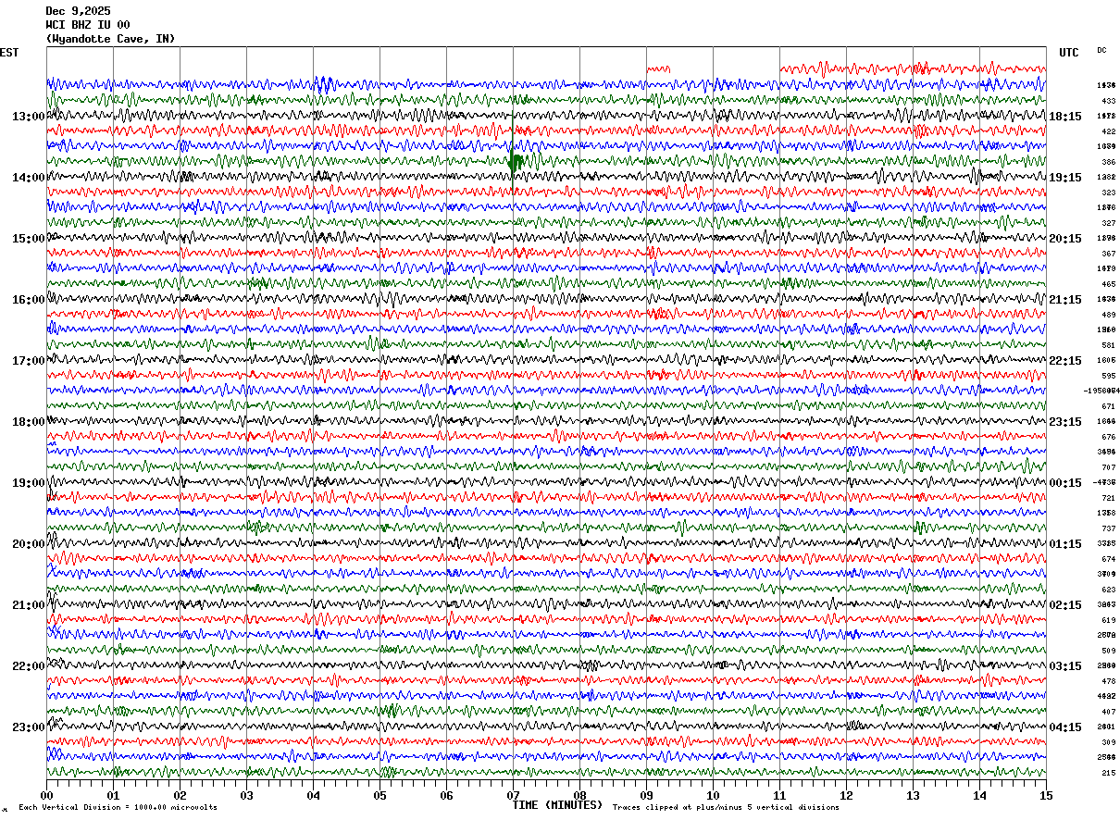Select the 22:00 EST time label

tap(29, 666)
